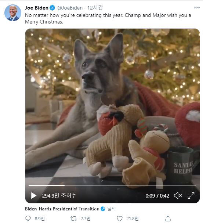Open Joe Biden's profile picture

coord(13,13)
